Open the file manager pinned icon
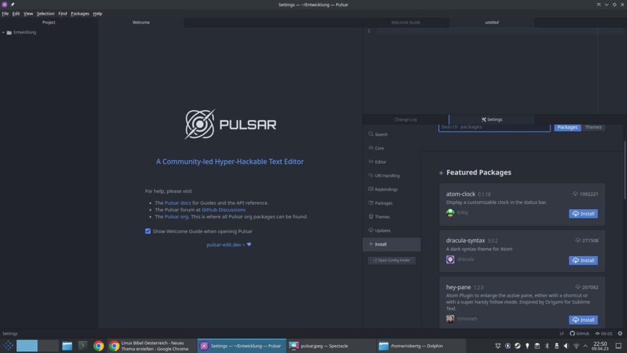627x353 pixels. tap(67, 346)
